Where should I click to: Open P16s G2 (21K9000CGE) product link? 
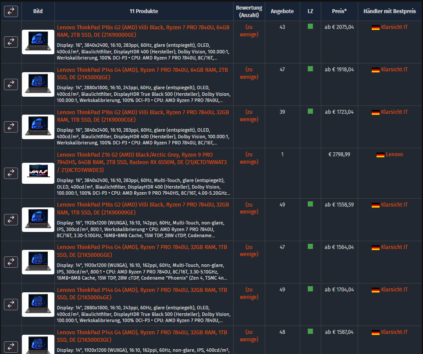(143, 116)
